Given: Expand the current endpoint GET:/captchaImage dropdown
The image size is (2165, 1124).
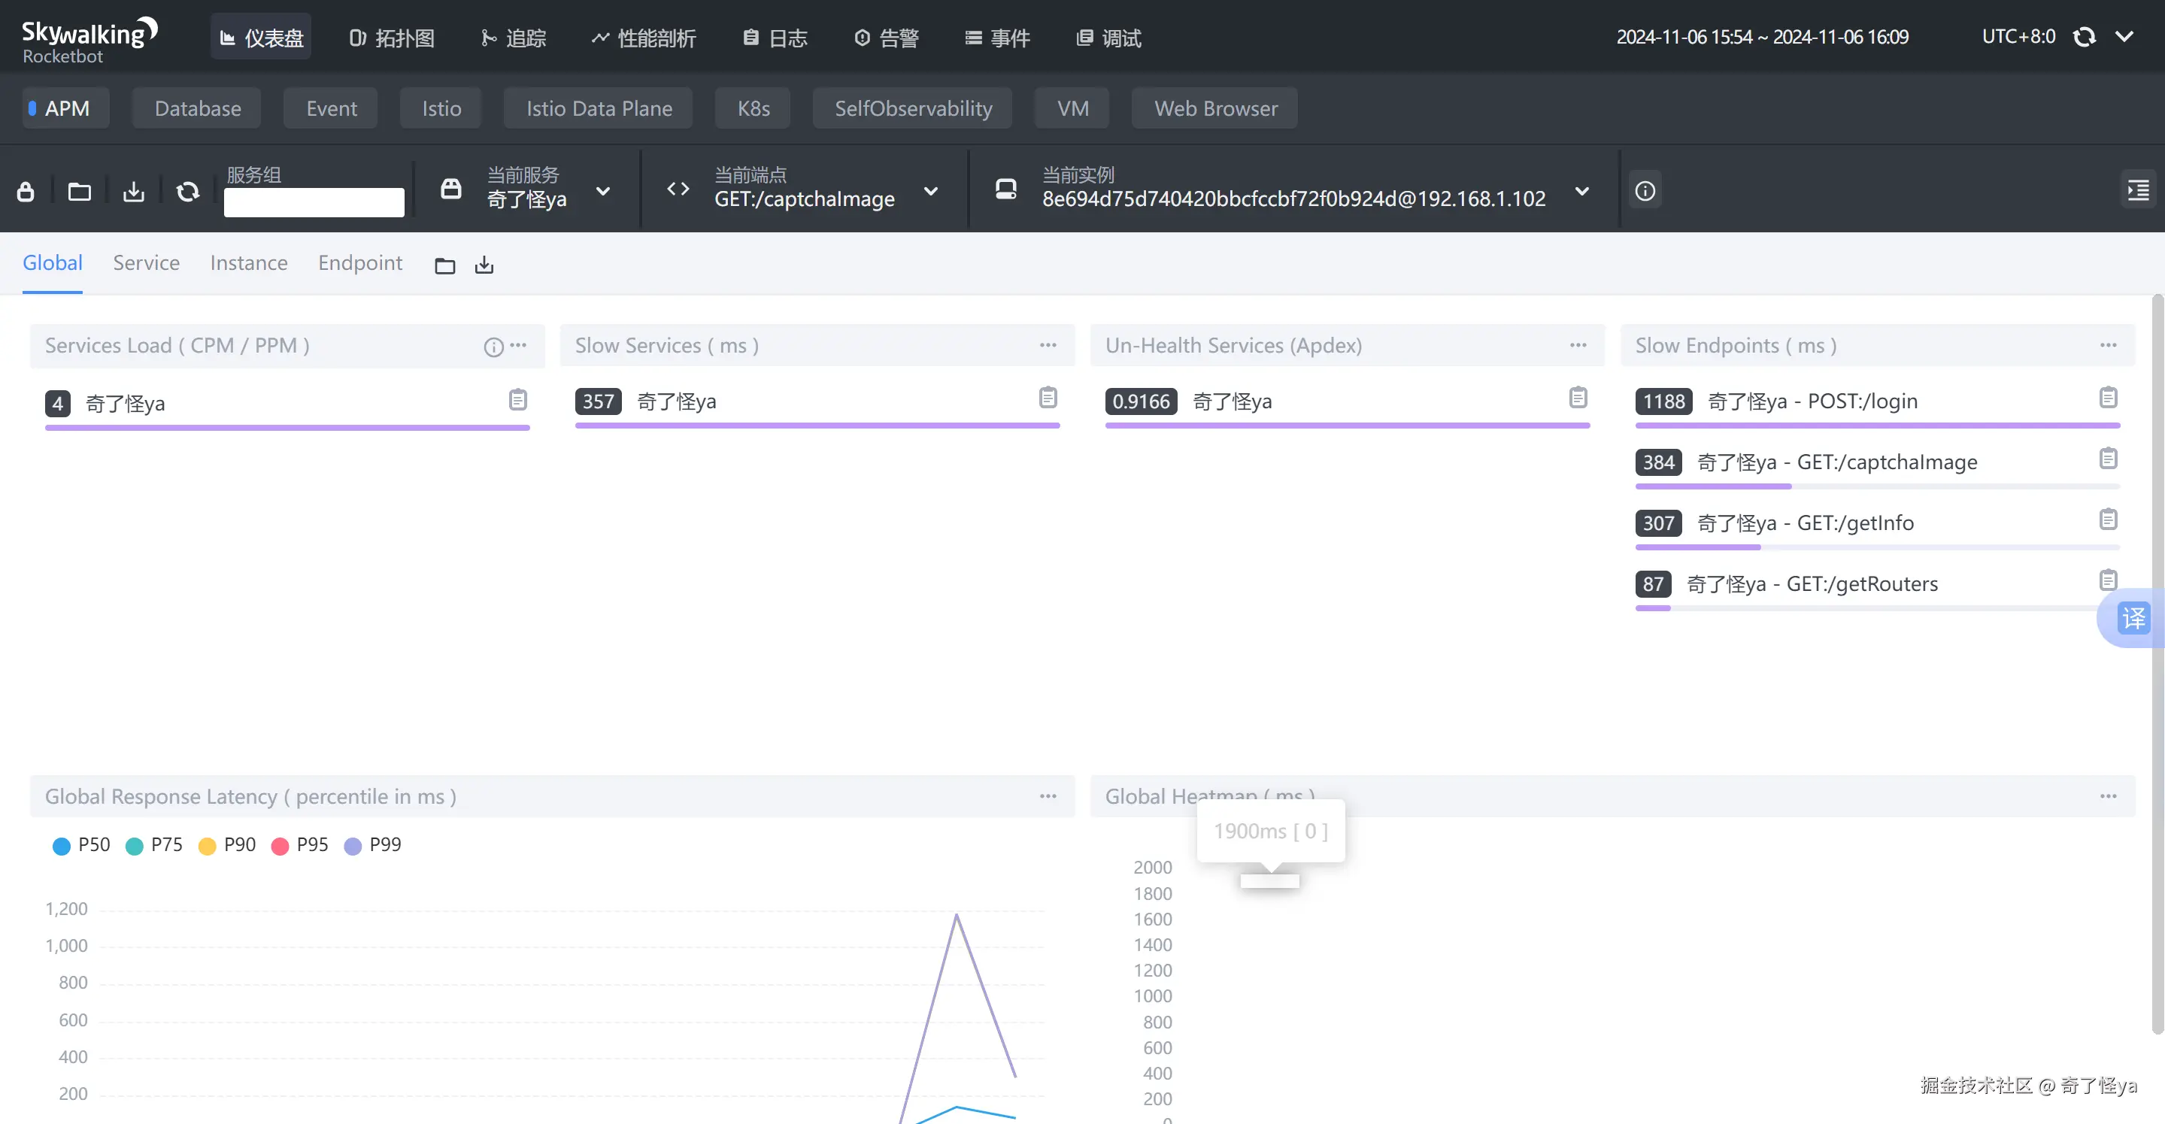Looking at the screenshot, I should pos(930,192).
